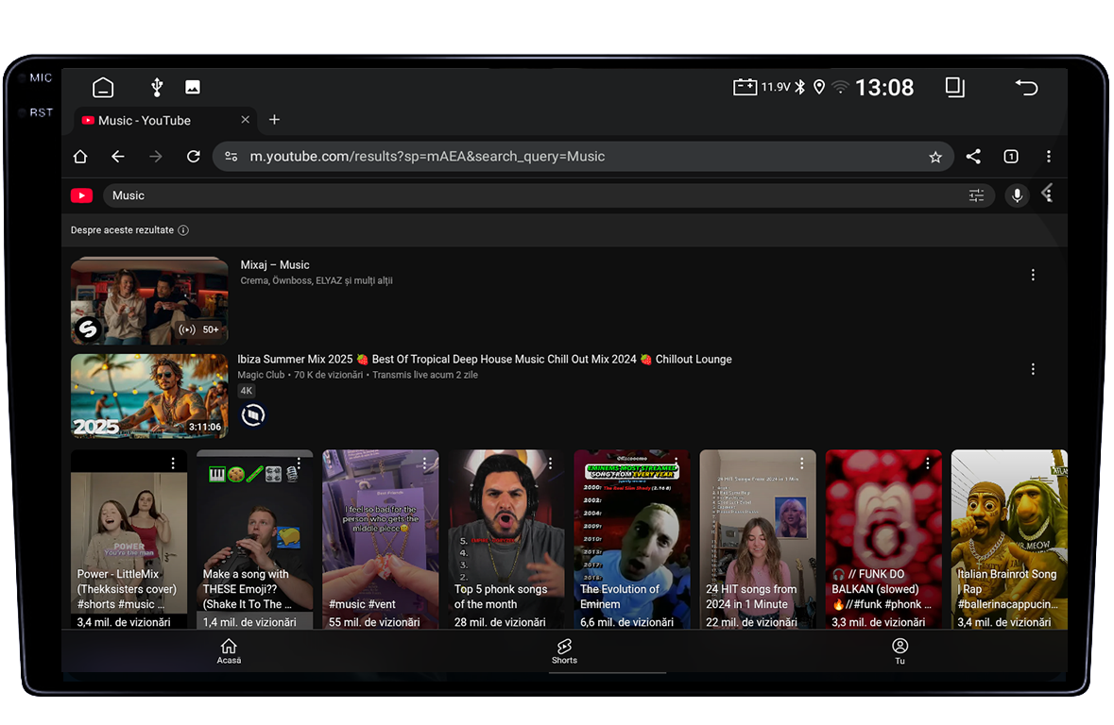Open options on Emoji song short

click(300, 463)
